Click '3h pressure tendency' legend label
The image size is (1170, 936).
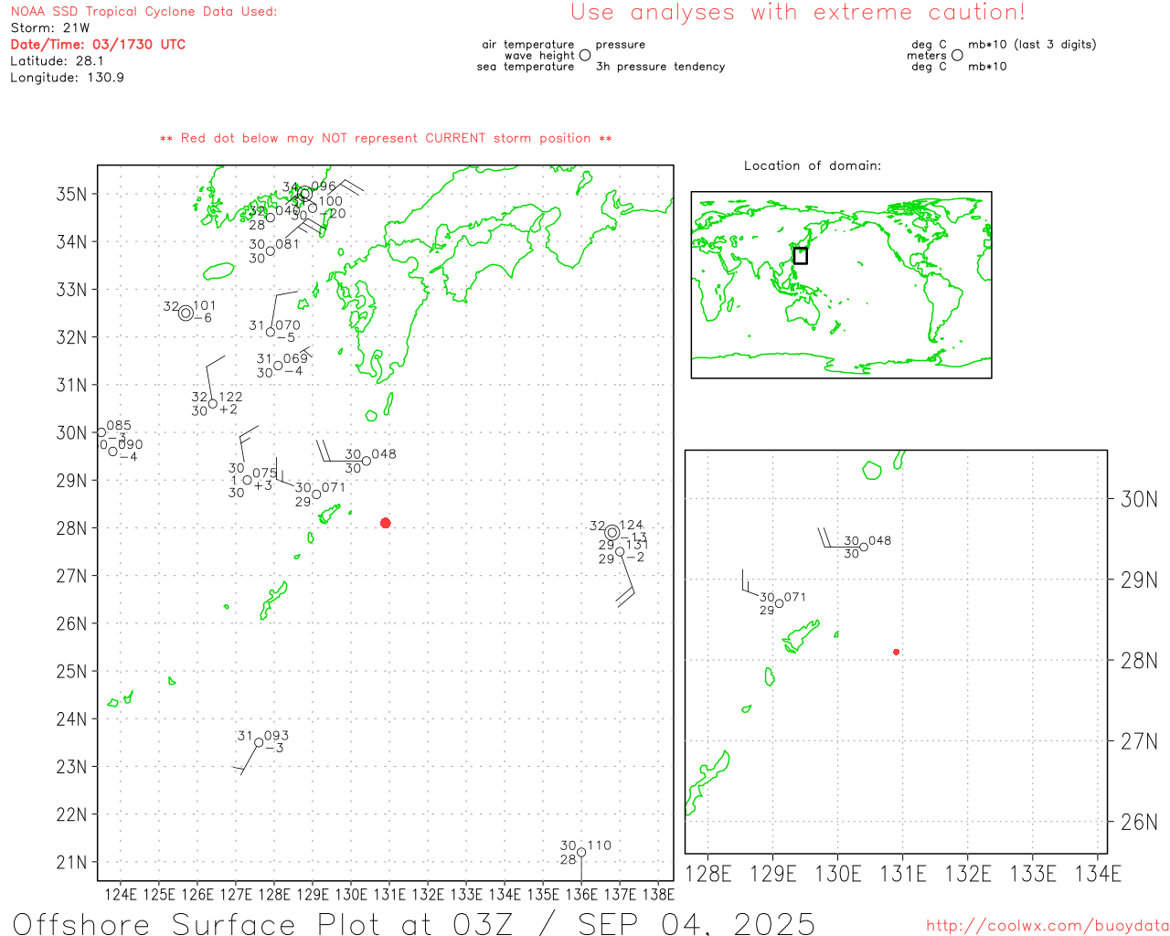coord(661,67)
